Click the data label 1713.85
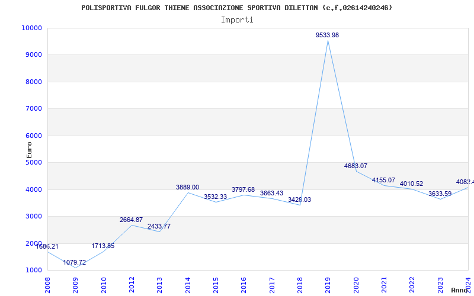This screenshot has width=474, height=296. pyautogui.click(x=103, y=246)
